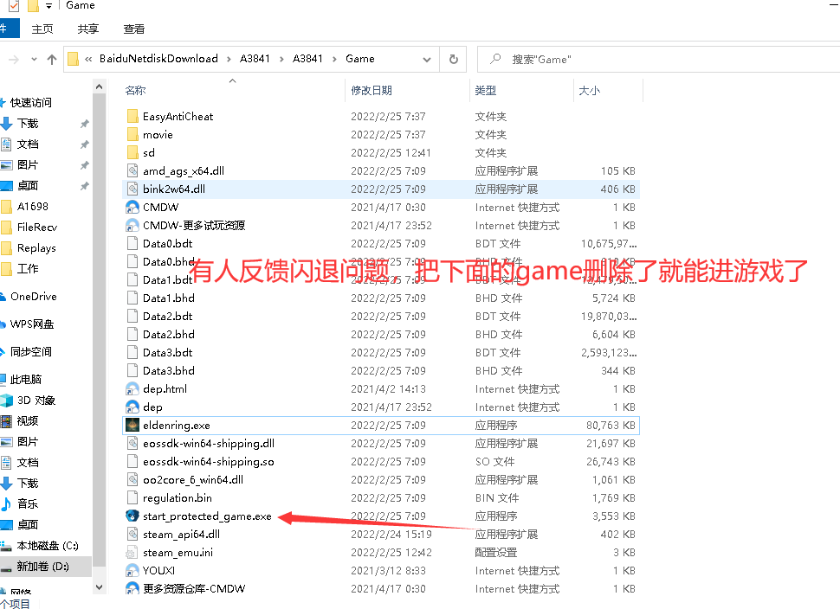Open the movie folder
This screenshot has height=609, width=840.
click(160, 134)
